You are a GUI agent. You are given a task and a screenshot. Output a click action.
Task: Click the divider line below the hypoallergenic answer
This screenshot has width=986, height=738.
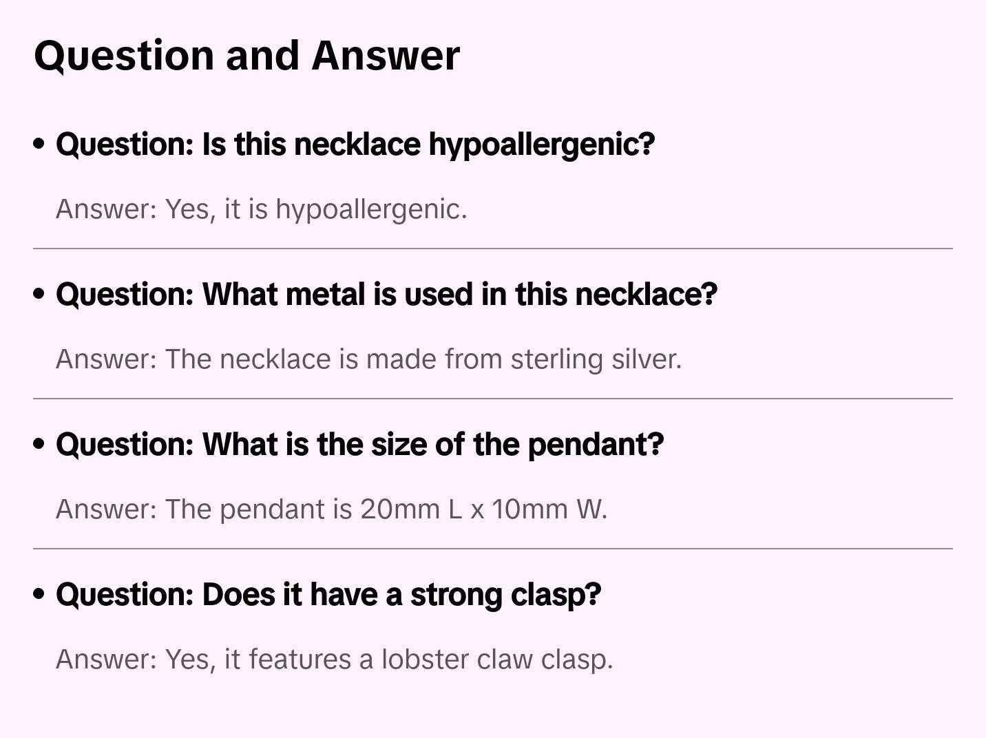point(493,249)
